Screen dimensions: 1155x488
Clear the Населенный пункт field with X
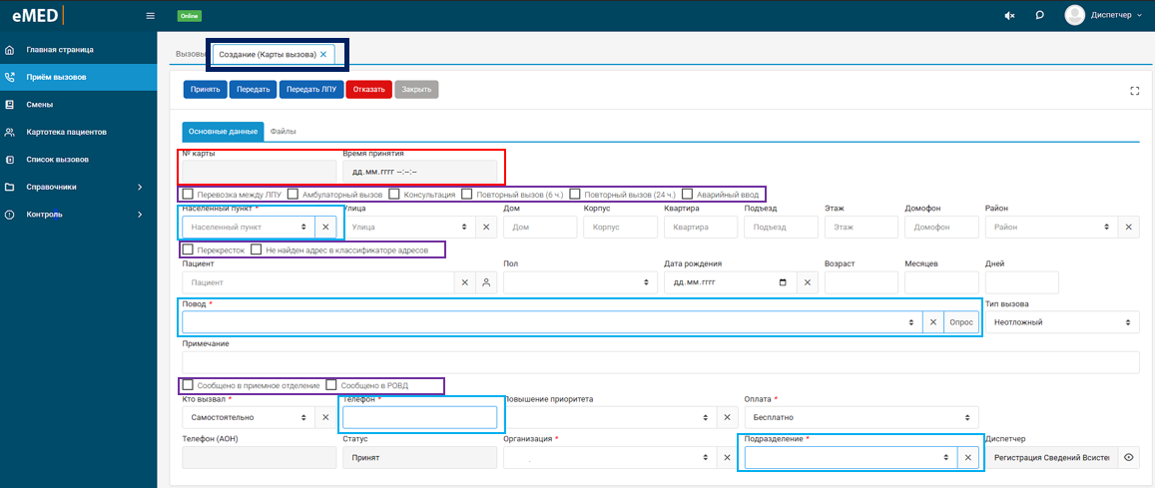324,228
